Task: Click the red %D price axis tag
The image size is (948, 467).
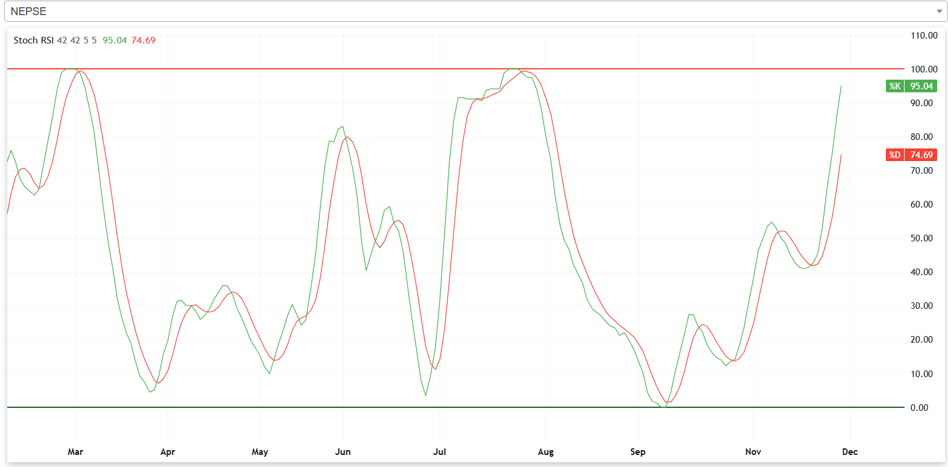Action: tap(911, 155)
